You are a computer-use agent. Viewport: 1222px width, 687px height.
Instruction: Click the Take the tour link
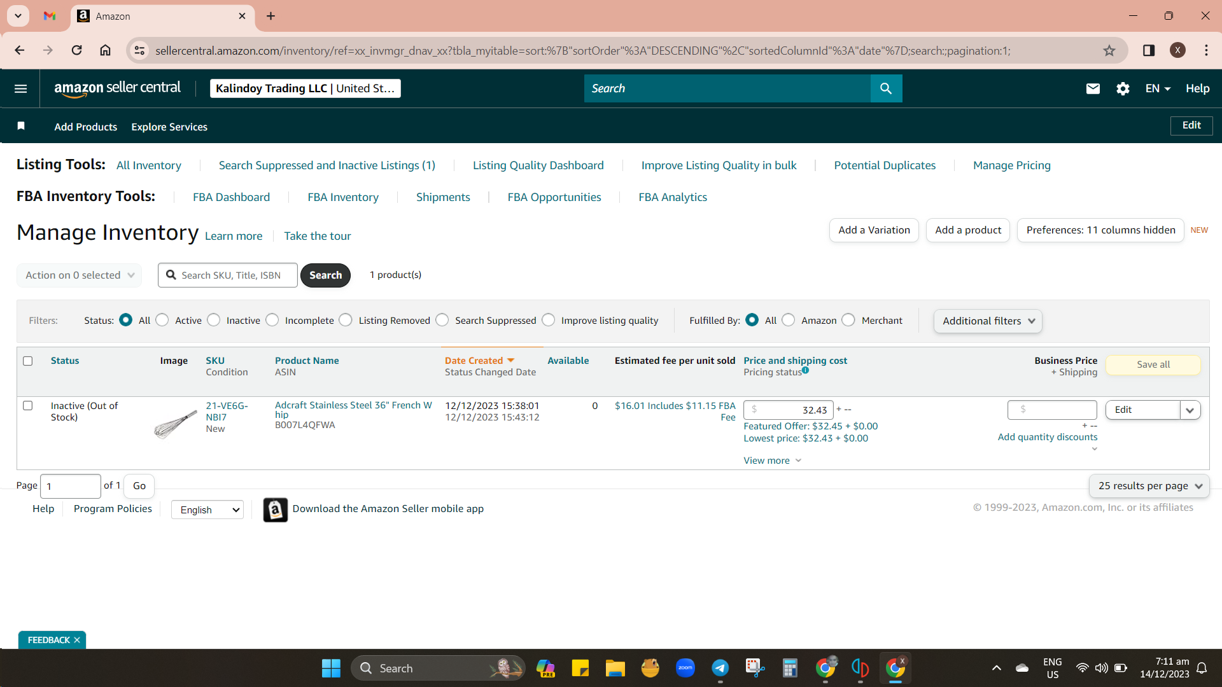(x=317, y=236)
